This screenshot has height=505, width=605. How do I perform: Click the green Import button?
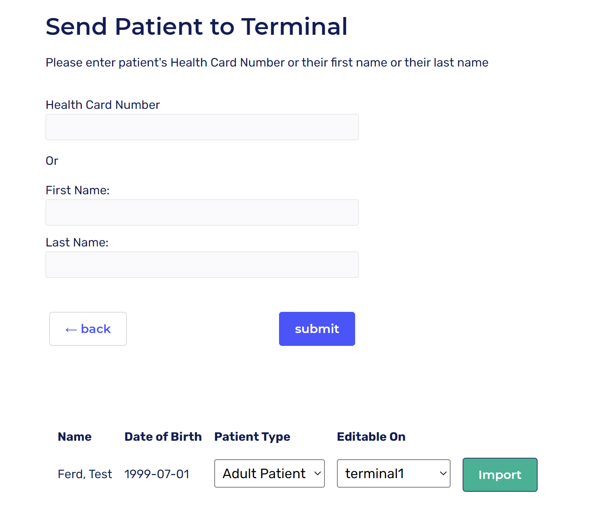(x=500, y=475)
